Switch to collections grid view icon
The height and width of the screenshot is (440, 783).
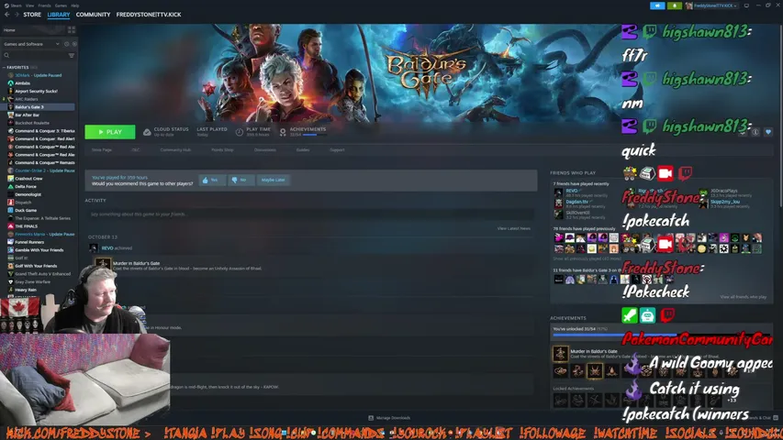click(72, 30)
